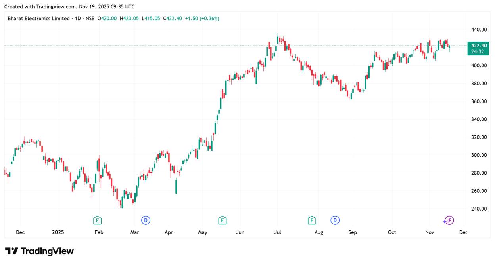Click the open value O420.00
Image resolution: width=495 pixels, height=264 pixels.
coord(107,19)
